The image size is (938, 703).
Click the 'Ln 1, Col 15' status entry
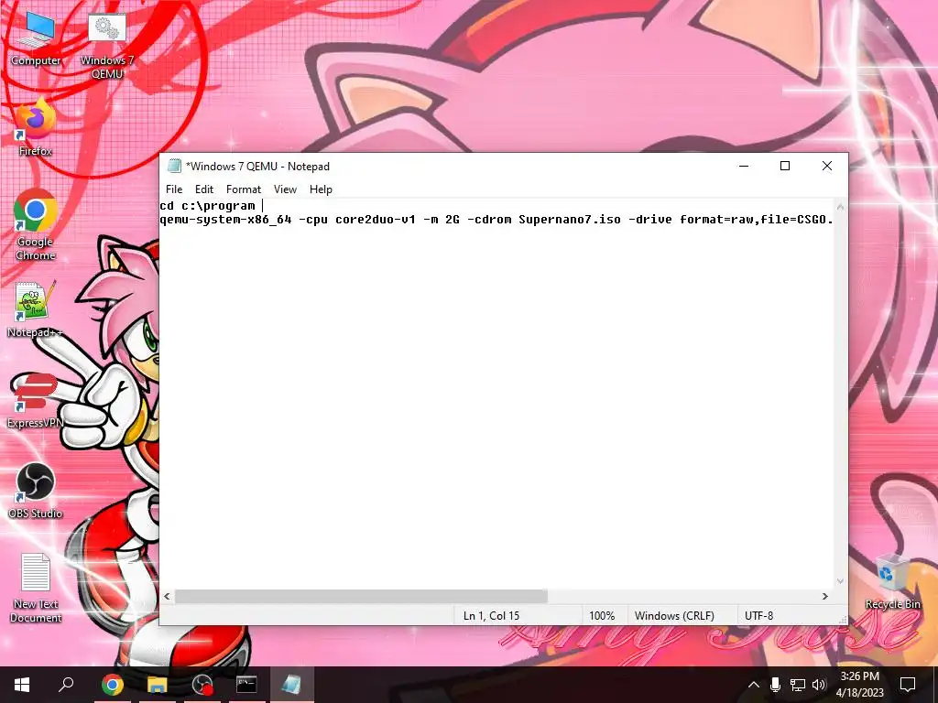pyautogui.click(x=491, y=616)
